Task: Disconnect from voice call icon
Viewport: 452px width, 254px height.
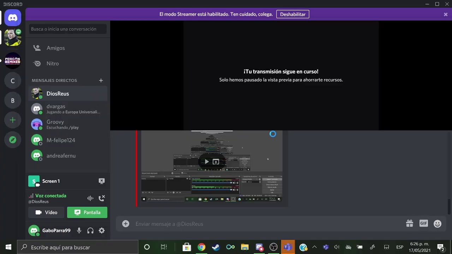Action: [102, 198]
